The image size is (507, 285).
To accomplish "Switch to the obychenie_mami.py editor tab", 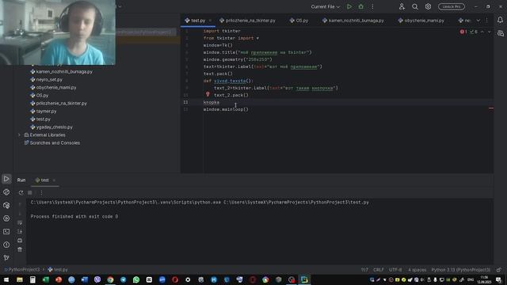I will coord(421,21).
